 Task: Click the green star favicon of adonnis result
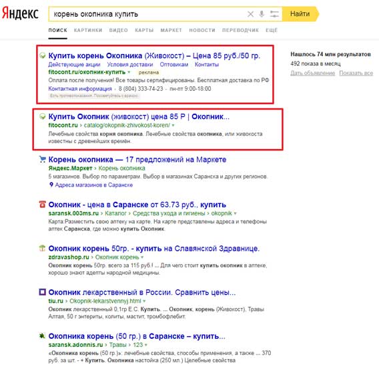pos(42,336)
